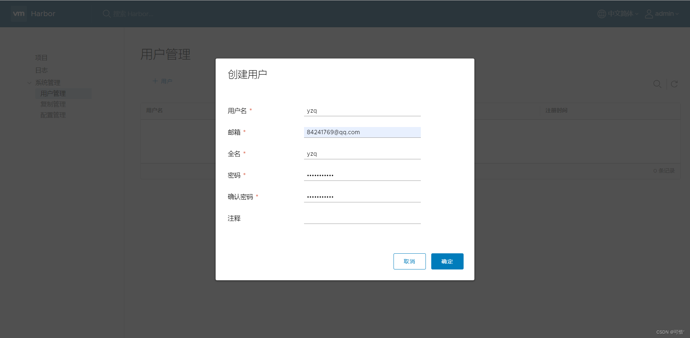Click the 0 条记录 footer text
Screen dimensions: 690x338
(x=664, y=171)
